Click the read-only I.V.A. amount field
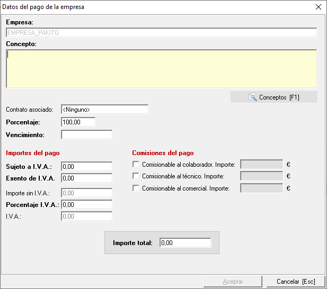 click(86, 216)
